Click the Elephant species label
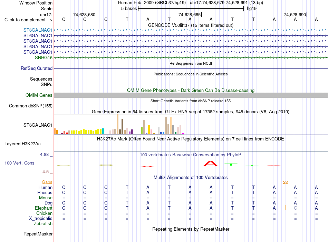This screenshot has height=242, width=328. pos(44,208)
